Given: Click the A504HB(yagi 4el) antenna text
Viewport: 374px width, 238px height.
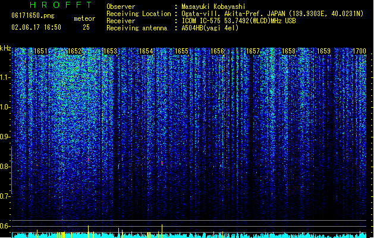Looking at the screenshot, I should 210,28.
